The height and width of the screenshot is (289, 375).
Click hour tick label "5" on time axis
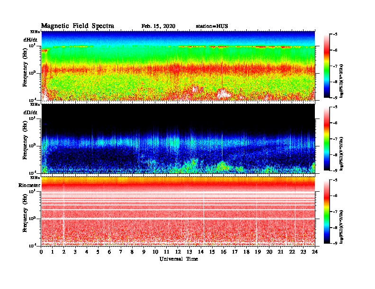[98, 252]
